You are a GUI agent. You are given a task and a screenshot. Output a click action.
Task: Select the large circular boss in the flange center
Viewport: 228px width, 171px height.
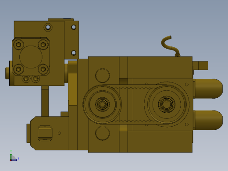(31, 57)
